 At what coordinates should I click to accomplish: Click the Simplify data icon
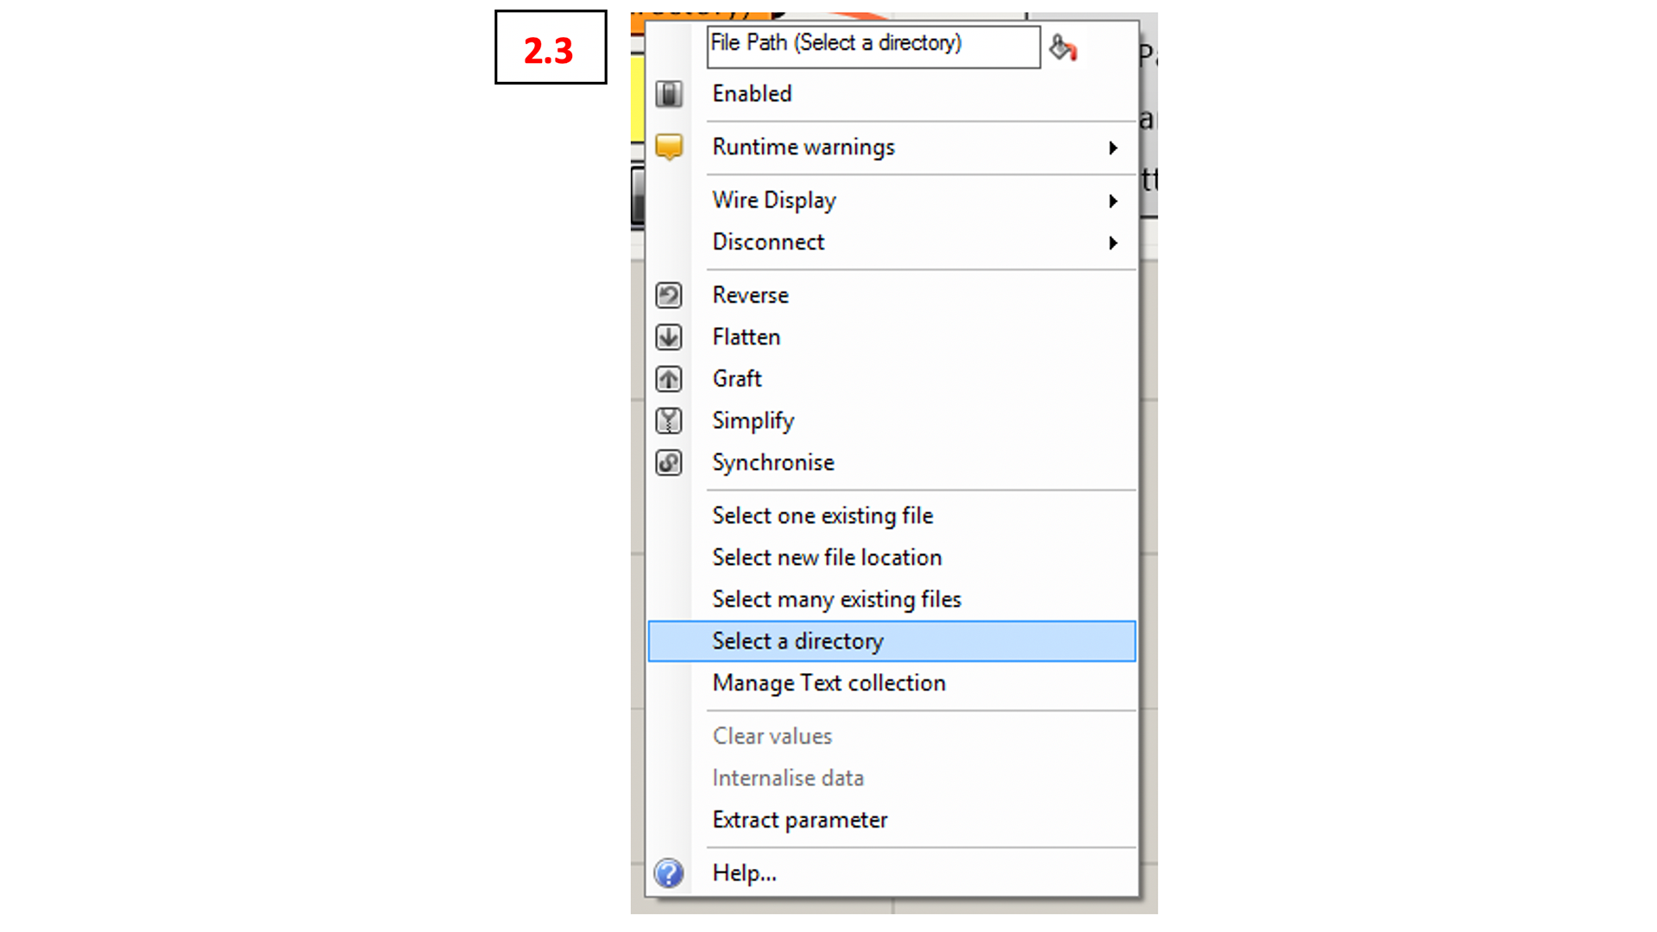tap(668, 419)
